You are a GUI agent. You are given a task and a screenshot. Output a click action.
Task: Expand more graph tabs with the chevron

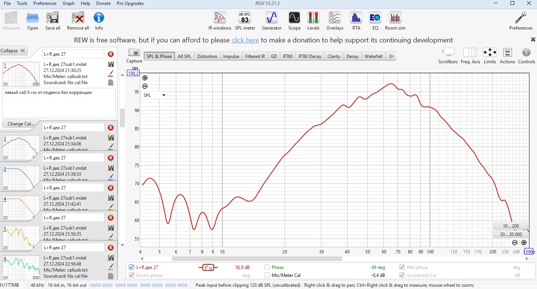[391, 56]
